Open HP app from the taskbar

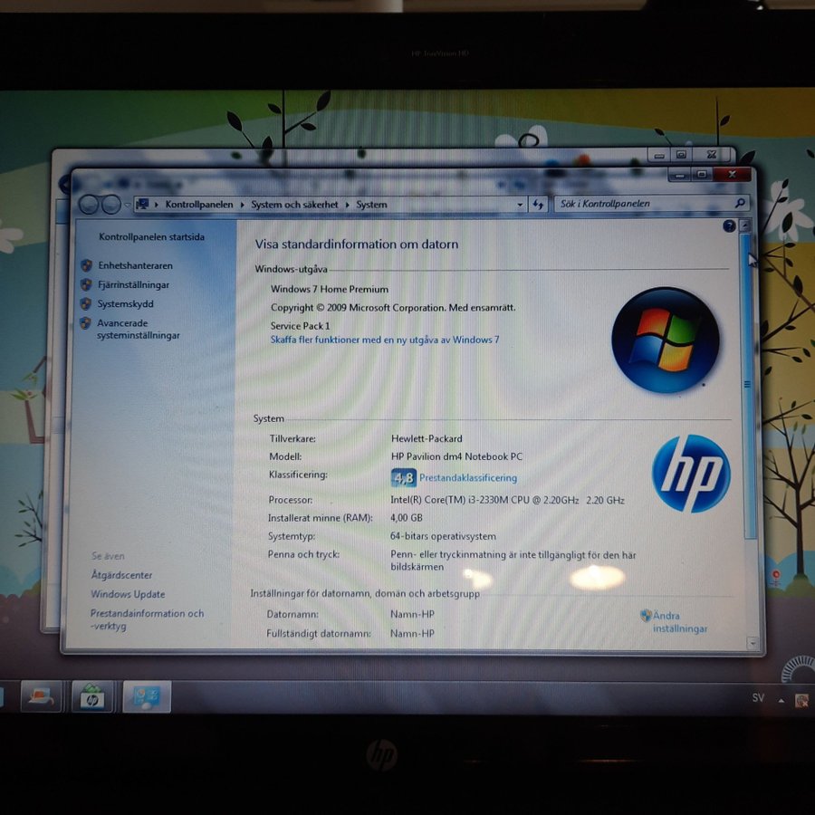(x=92, y=696)
